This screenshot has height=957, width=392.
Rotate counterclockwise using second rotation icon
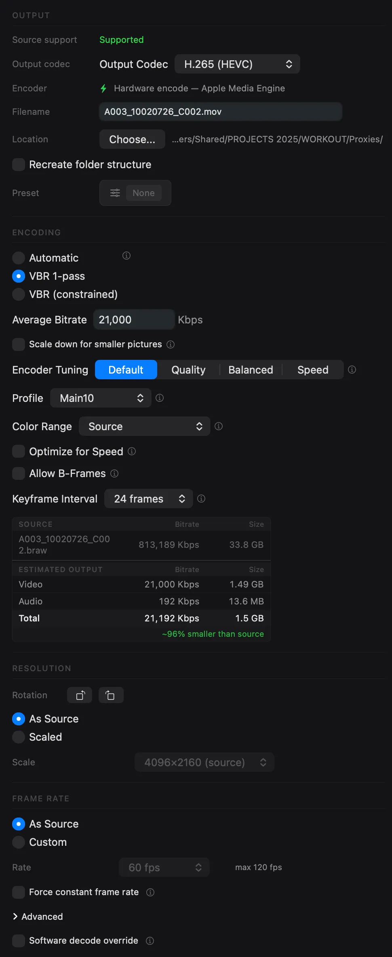(x=111, y=695)
